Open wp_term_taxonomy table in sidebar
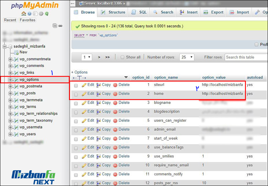Viewport: 268px width, 186px height. (x=36, y=121)
